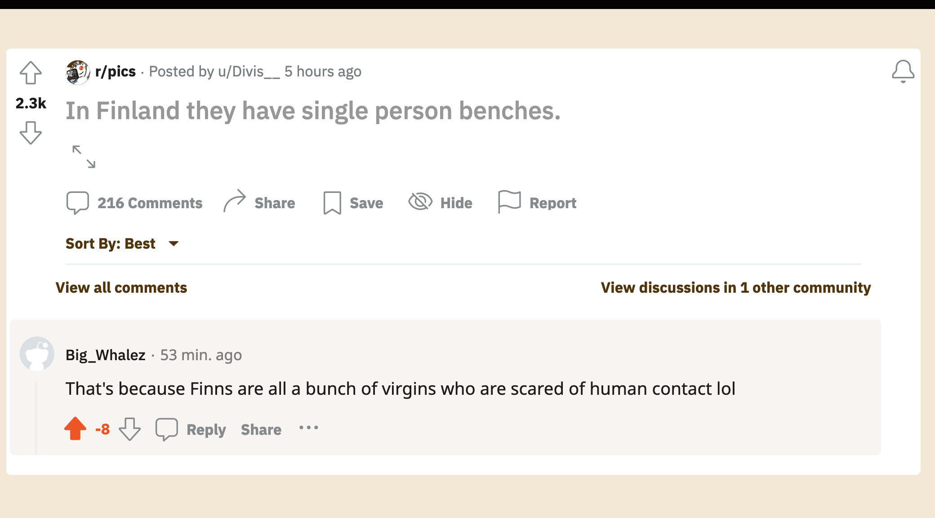The image size is (935, 518).
Task: Expand the post media with arrows icon
Action: tap(84, 156)
